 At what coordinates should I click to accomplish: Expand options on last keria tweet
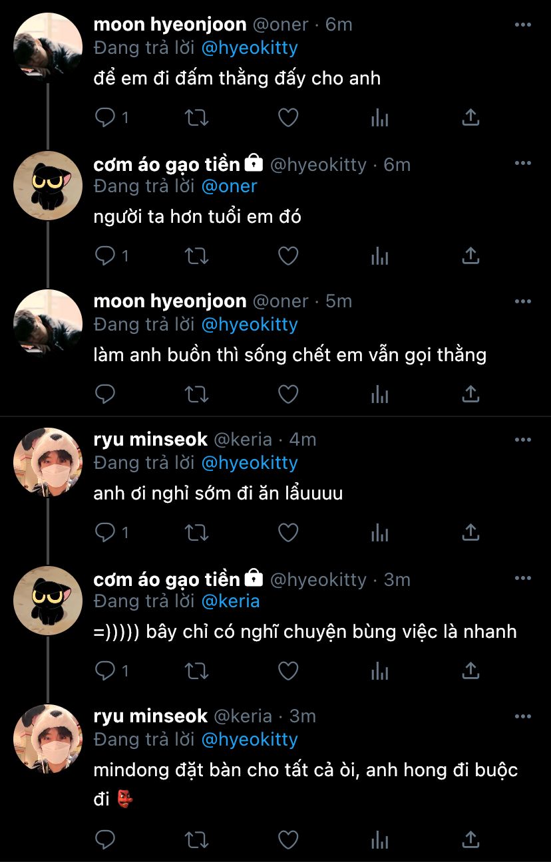click(x=523, y=716)
